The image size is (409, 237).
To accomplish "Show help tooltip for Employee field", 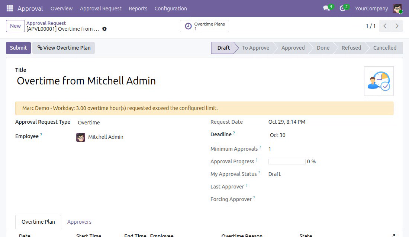I will [41, 135].
